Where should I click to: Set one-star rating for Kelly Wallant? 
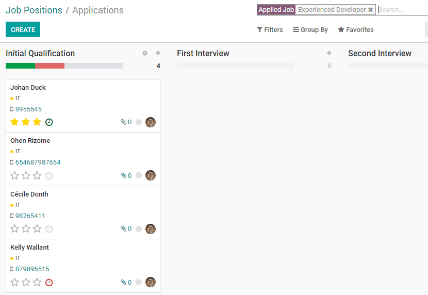[x=14, y=282]
